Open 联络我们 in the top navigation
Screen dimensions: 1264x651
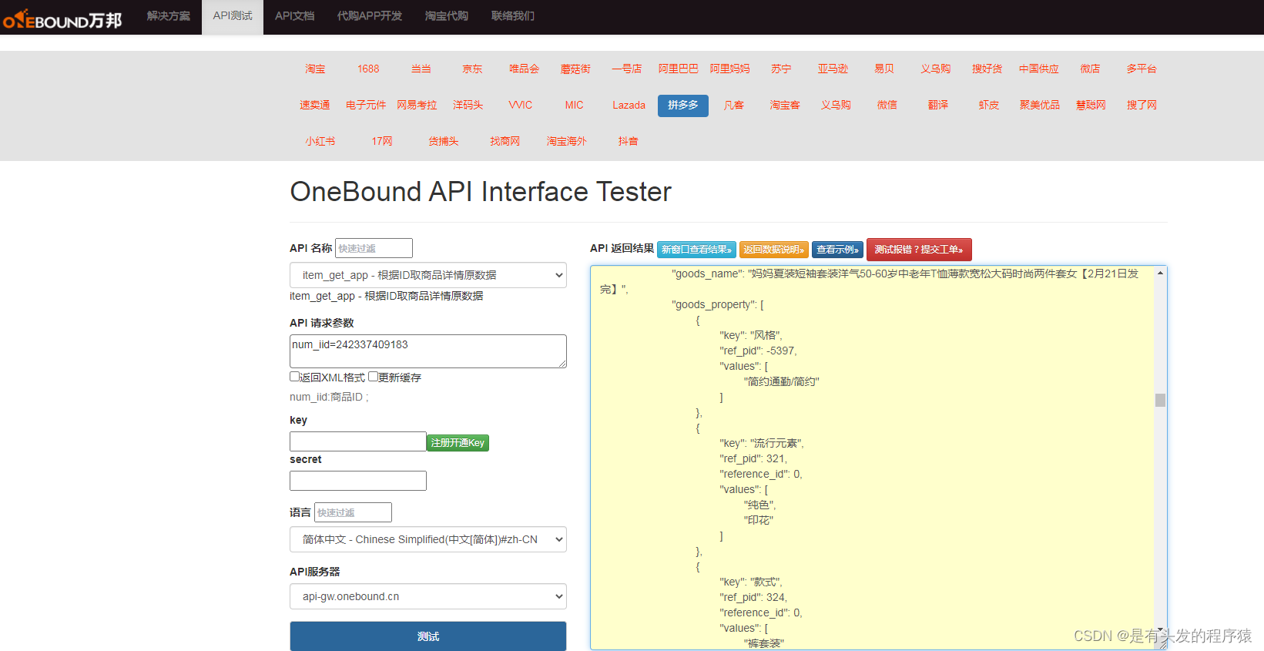(x=513, y=15)
